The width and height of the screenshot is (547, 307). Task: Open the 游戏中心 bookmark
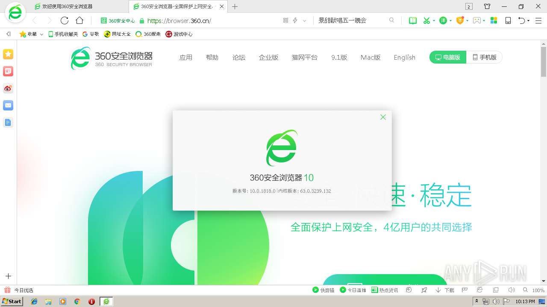coord(179,34)
